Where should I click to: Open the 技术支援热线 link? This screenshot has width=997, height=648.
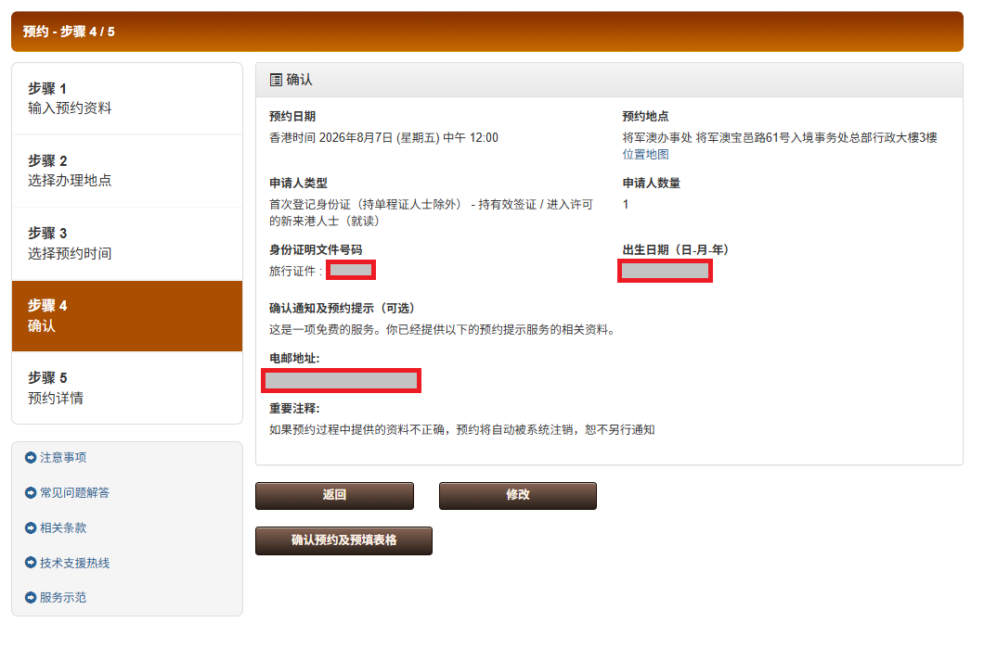74,563
